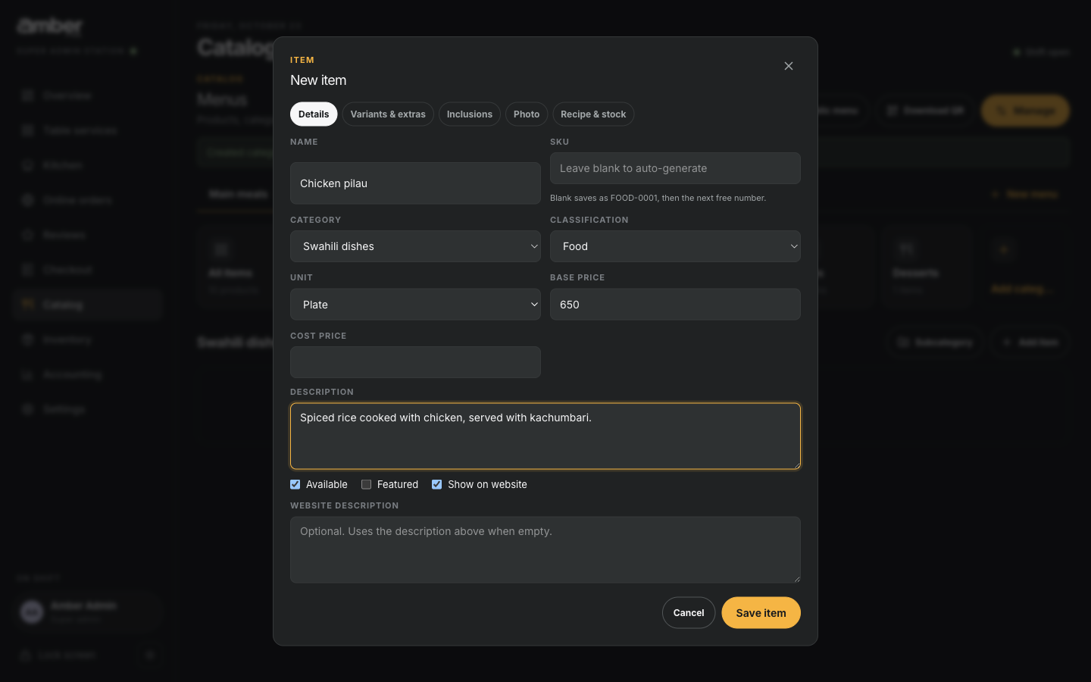Viewport: 1091px width, 682px height.
Task: Open the Variants & extras tab
Action: click(388, 114)
